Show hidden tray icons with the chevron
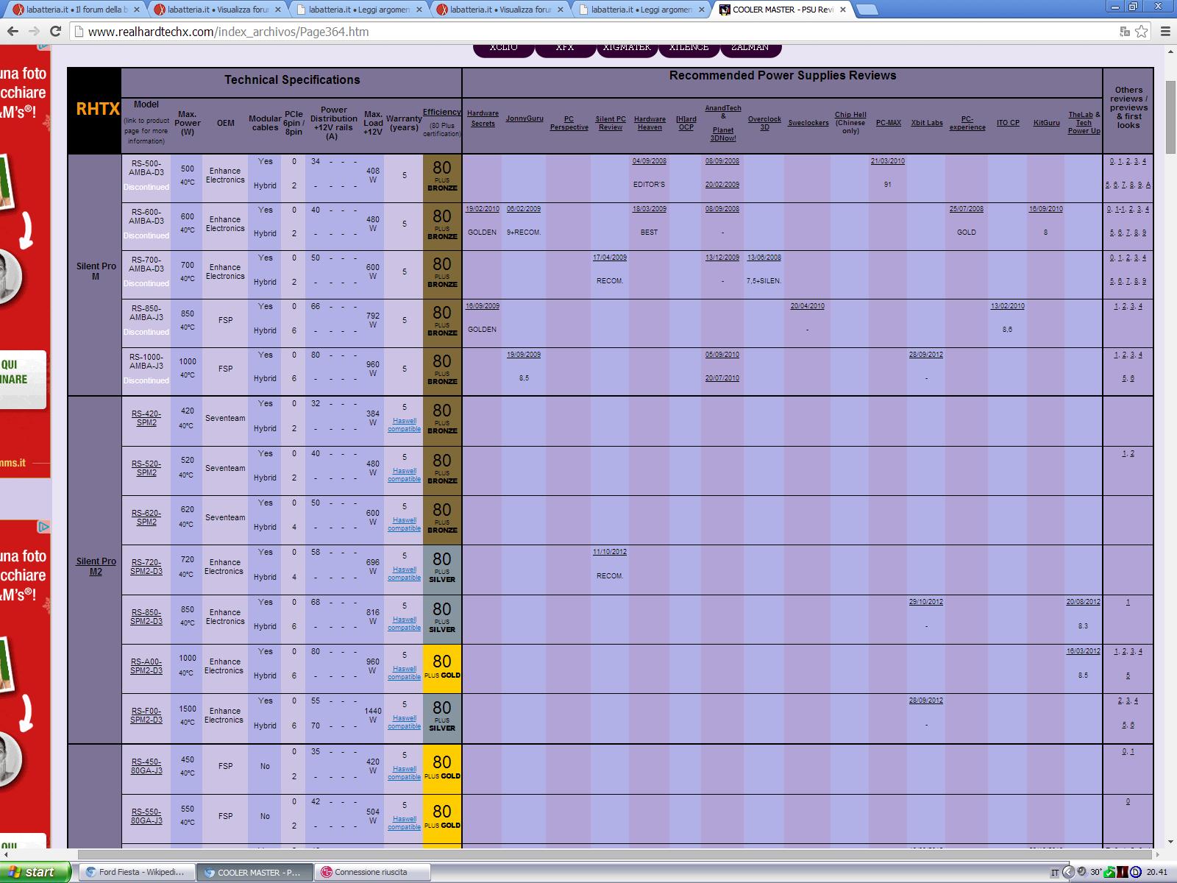 click(1069, 872)
